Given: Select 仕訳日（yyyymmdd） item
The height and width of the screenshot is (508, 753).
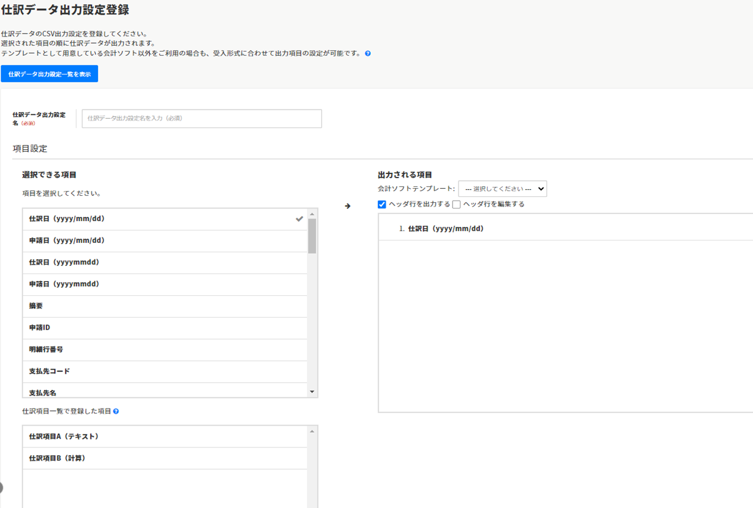Looking at the screenshot, I should [165, 262].
